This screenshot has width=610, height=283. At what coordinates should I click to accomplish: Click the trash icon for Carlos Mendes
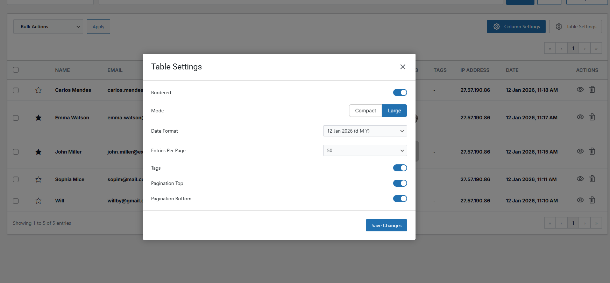[592, 90]
